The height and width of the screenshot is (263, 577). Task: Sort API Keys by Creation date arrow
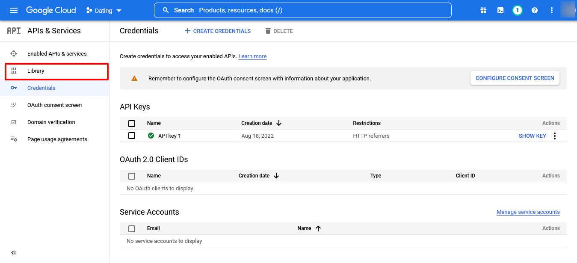(x=279, y=123)
